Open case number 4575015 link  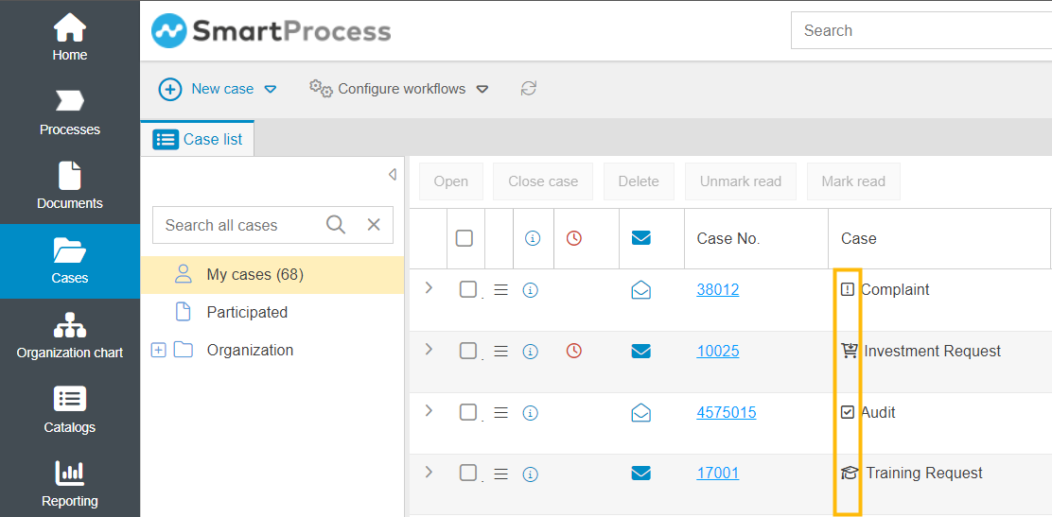(726, 412)
